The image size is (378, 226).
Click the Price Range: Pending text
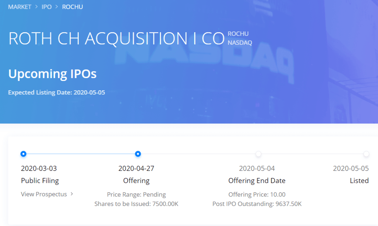[x=136, y=195]
